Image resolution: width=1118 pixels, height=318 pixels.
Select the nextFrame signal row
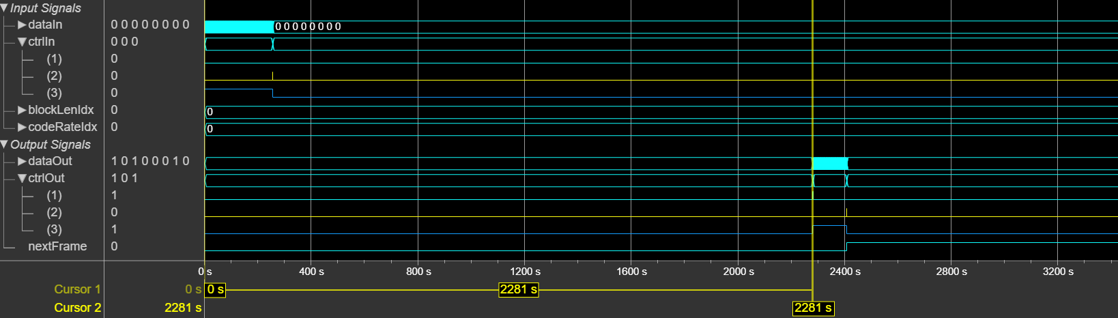57,246
